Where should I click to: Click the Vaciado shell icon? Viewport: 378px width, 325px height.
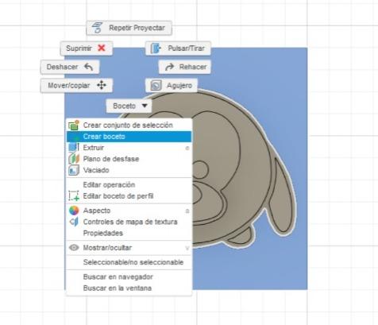(74, 170)
